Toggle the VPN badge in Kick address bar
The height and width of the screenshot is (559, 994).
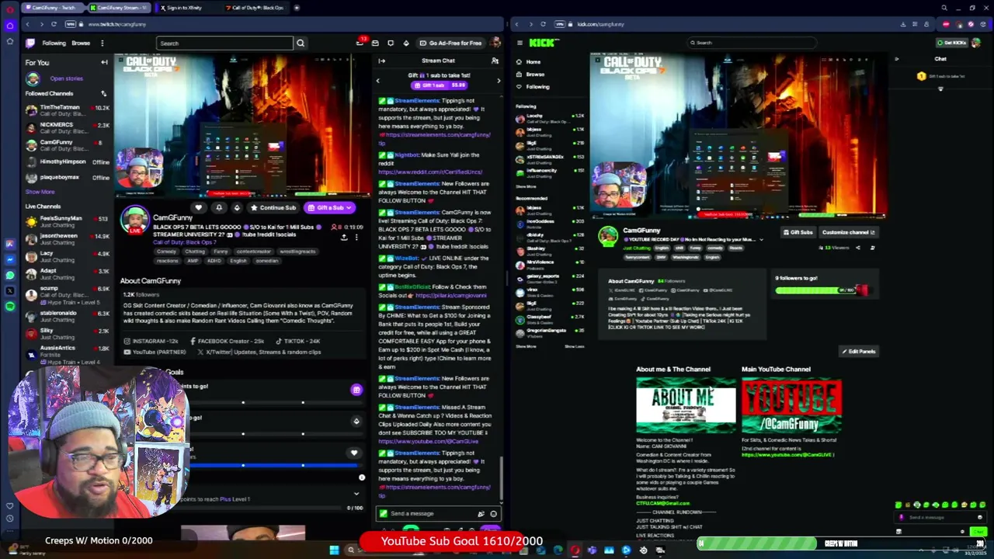(560, 24)
